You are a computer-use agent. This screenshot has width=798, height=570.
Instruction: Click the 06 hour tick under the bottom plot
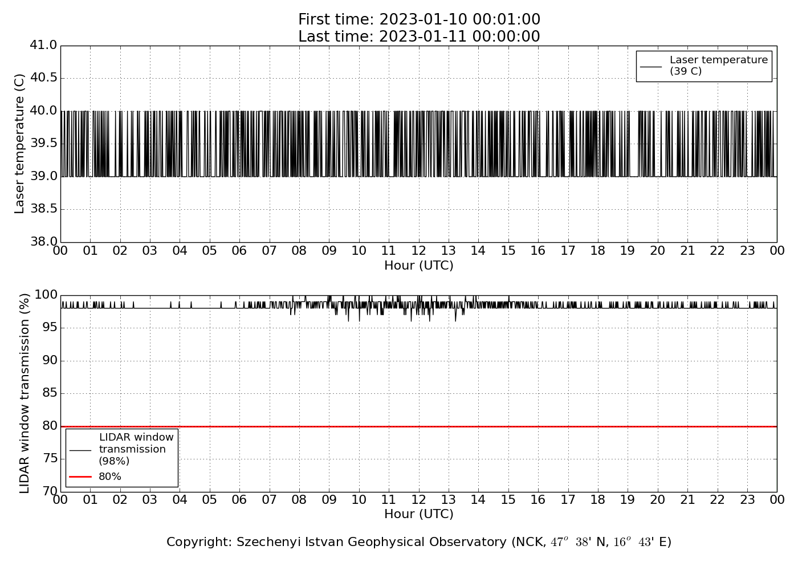[x=239, y=500]
